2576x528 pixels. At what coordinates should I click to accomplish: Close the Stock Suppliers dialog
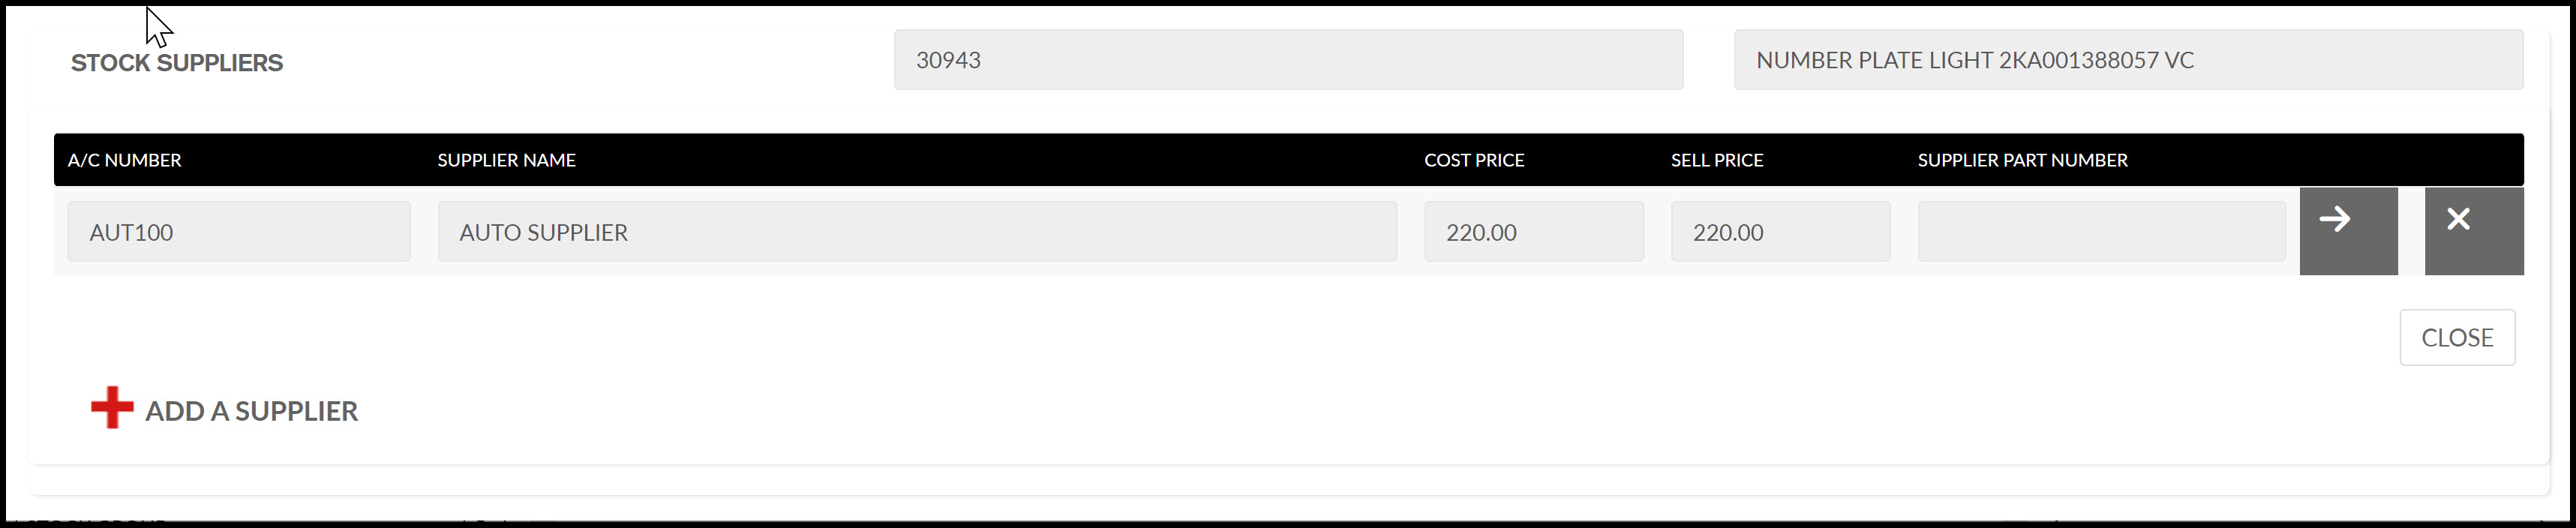[x=2457, y=337]
